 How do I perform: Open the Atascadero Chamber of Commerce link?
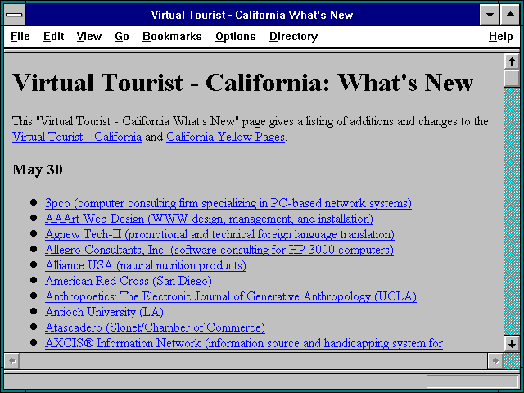click(155, 327)
